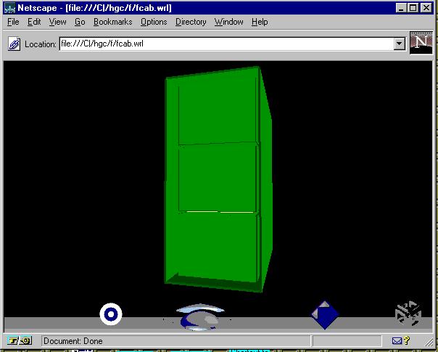Open the File menu

click(x=13, y=22)
